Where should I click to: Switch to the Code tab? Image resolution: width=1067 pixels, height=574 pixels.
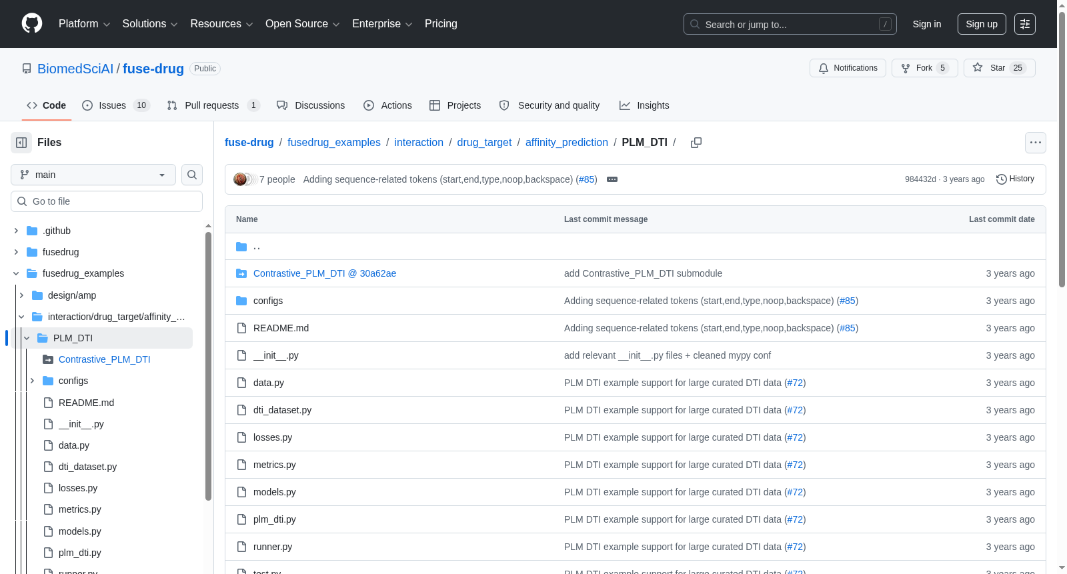[x=47, y=105]
